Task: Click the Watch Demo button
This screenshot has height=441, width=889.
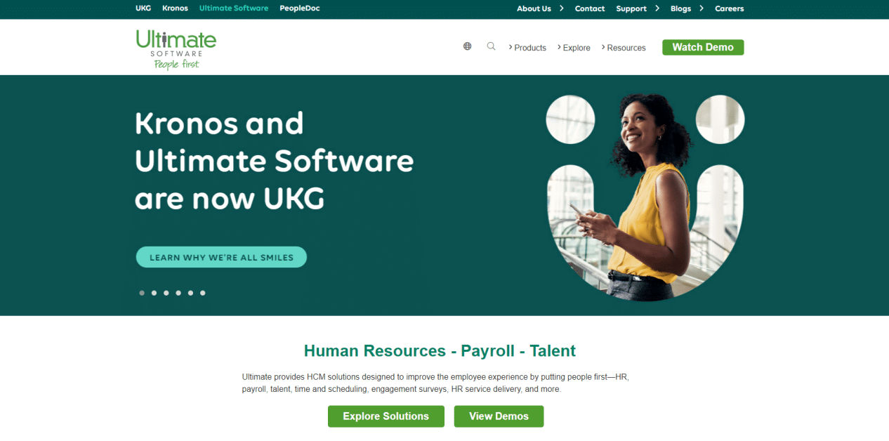Action: click(x=703, y=47)
